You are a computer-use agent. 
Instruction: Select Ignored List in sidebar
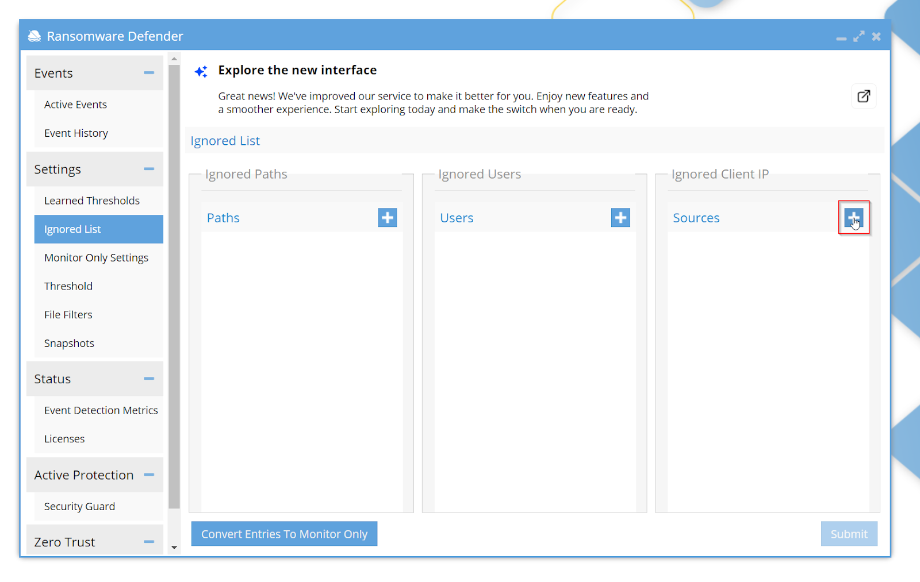pos(99,229)
